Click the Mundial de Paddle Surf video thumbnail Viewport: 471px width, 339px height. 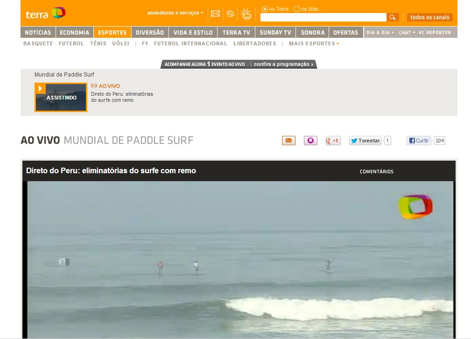point(61,98)
